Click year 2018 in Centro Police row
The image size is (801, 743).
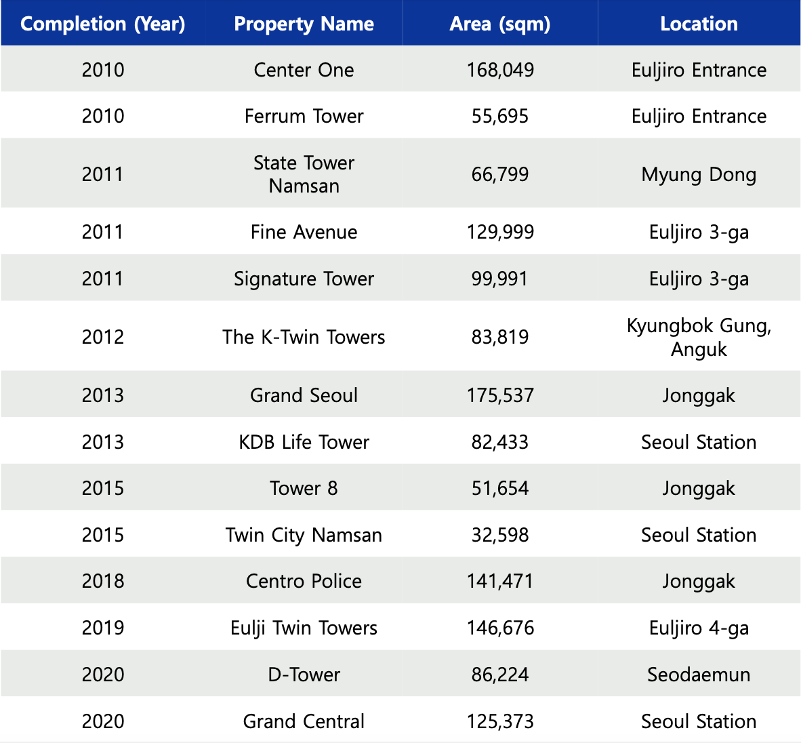point(103,582)
